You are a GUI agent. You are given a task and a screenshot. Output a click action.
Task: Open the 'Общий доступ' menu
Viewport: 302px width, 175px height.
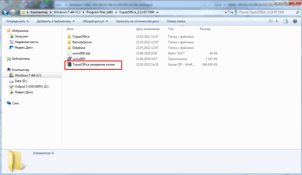click(95, 21)
